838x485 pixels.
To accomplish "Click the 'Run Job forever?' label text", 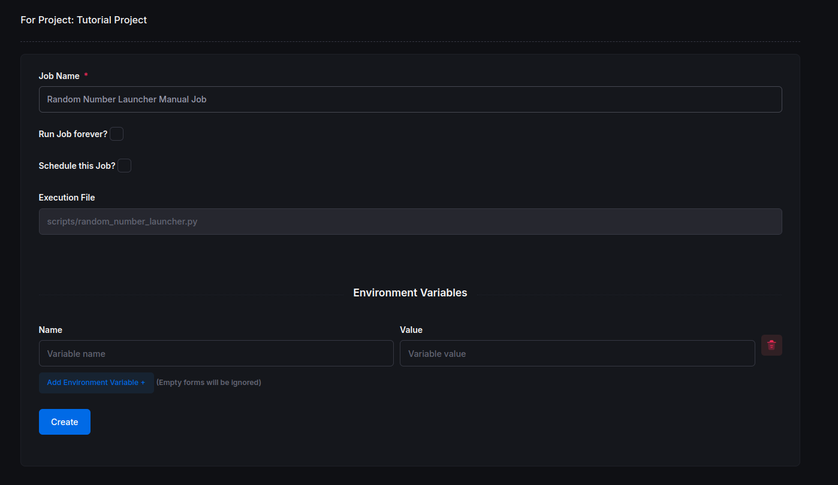I will click(x=73, y=134).
